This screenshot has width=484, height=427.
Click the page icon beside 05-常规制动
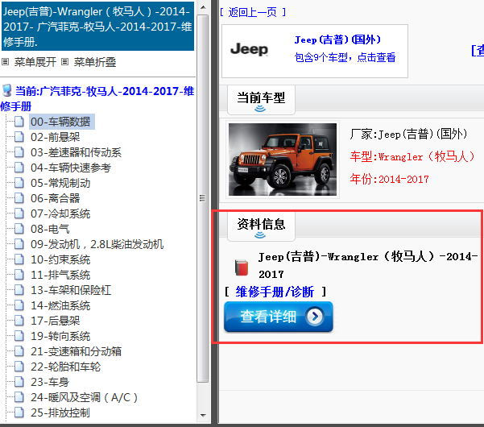click(19, 183)
